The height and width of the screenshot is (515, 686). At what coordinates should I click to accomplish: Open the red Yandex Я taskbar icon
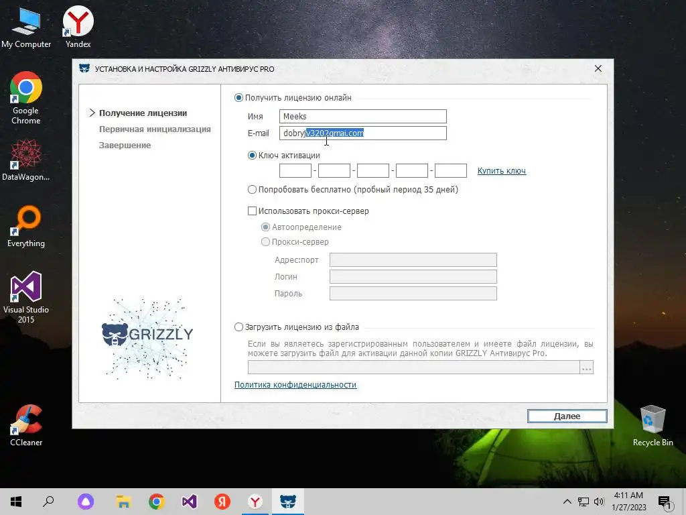point(222,502)
